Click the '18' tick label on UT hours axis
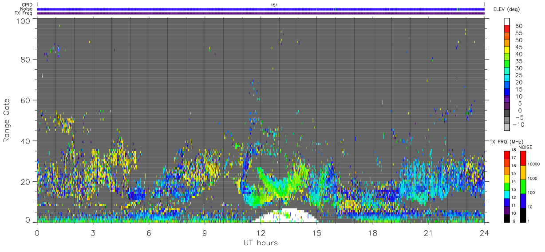This screenshot has width=545, height=252. [372, 233]
